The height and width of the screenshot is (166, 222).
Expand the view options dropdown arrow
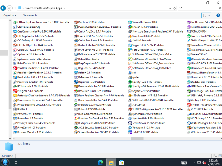(209, 15)
